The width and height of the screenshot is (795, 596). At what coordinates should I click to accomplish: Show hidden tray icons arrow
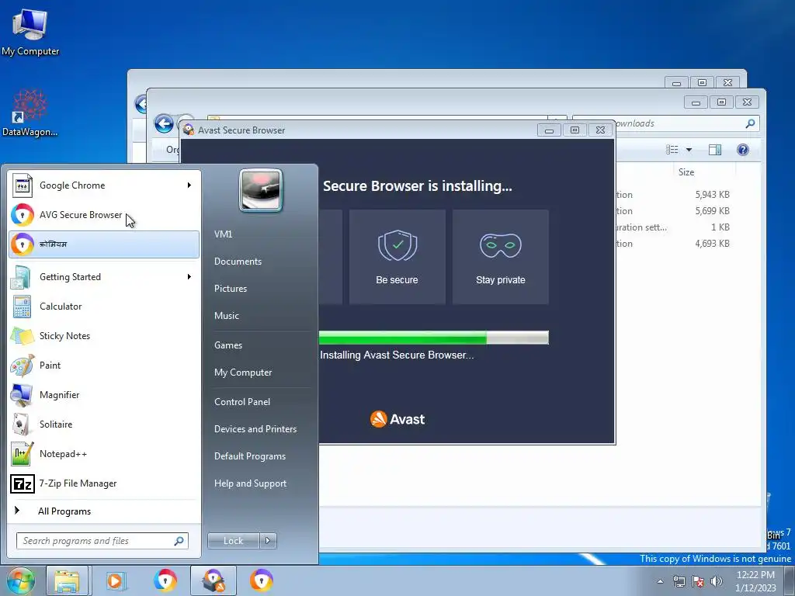coord(660,581)
